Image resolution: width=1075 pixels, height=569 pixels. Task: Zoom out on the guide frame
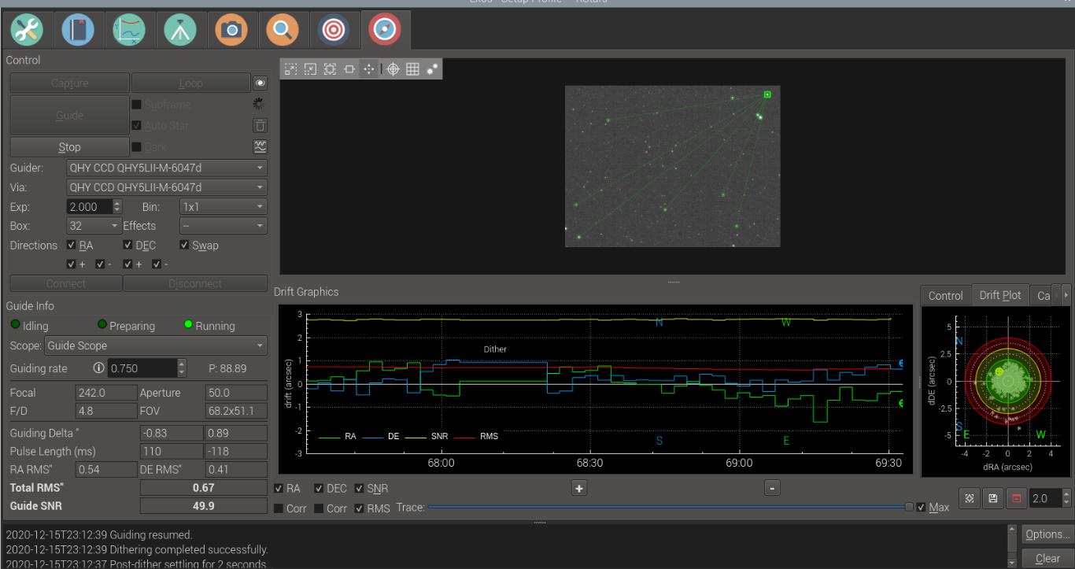click(310, 69)
